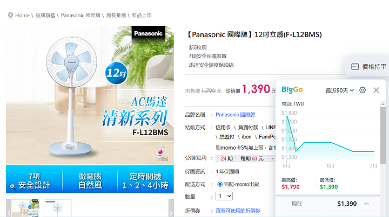This screenshot has width=389, height=217.
Task: Click the location pin icon beside Home
Action: point(10,16)
